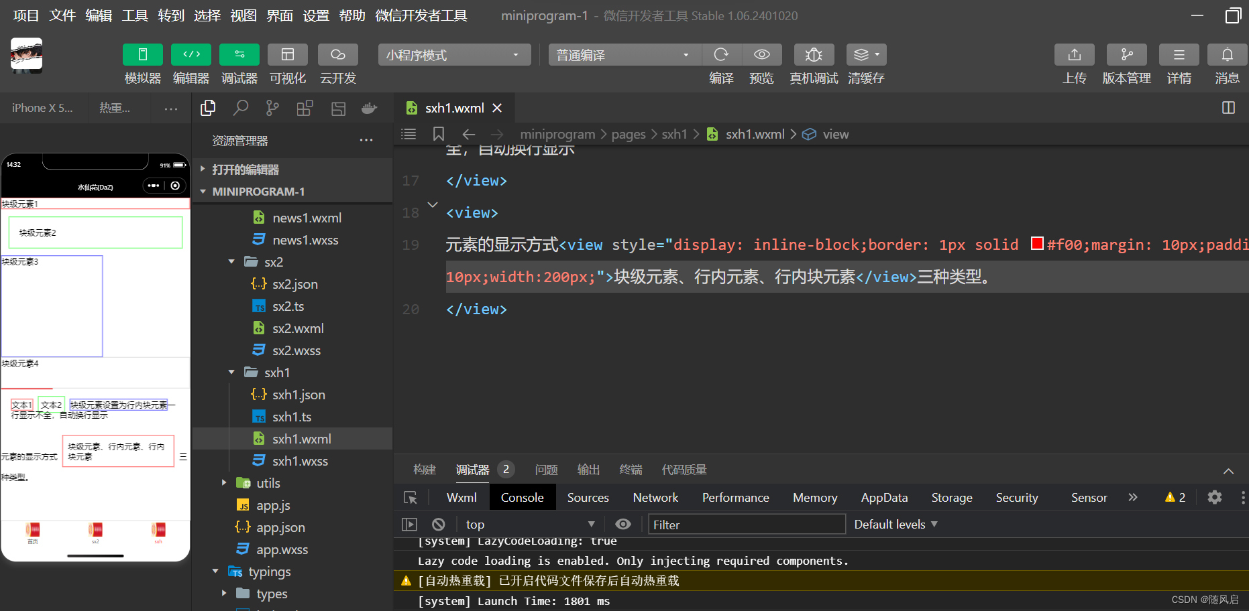1249x611 pixels.
Task: Switch to the 输出 tab
Action: pyautogui.click(x=588, y=470)
